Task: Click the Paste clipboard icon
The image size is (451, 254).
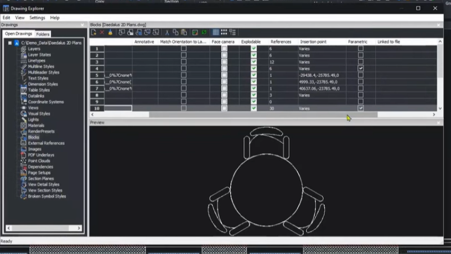Action: click(184, 32)
